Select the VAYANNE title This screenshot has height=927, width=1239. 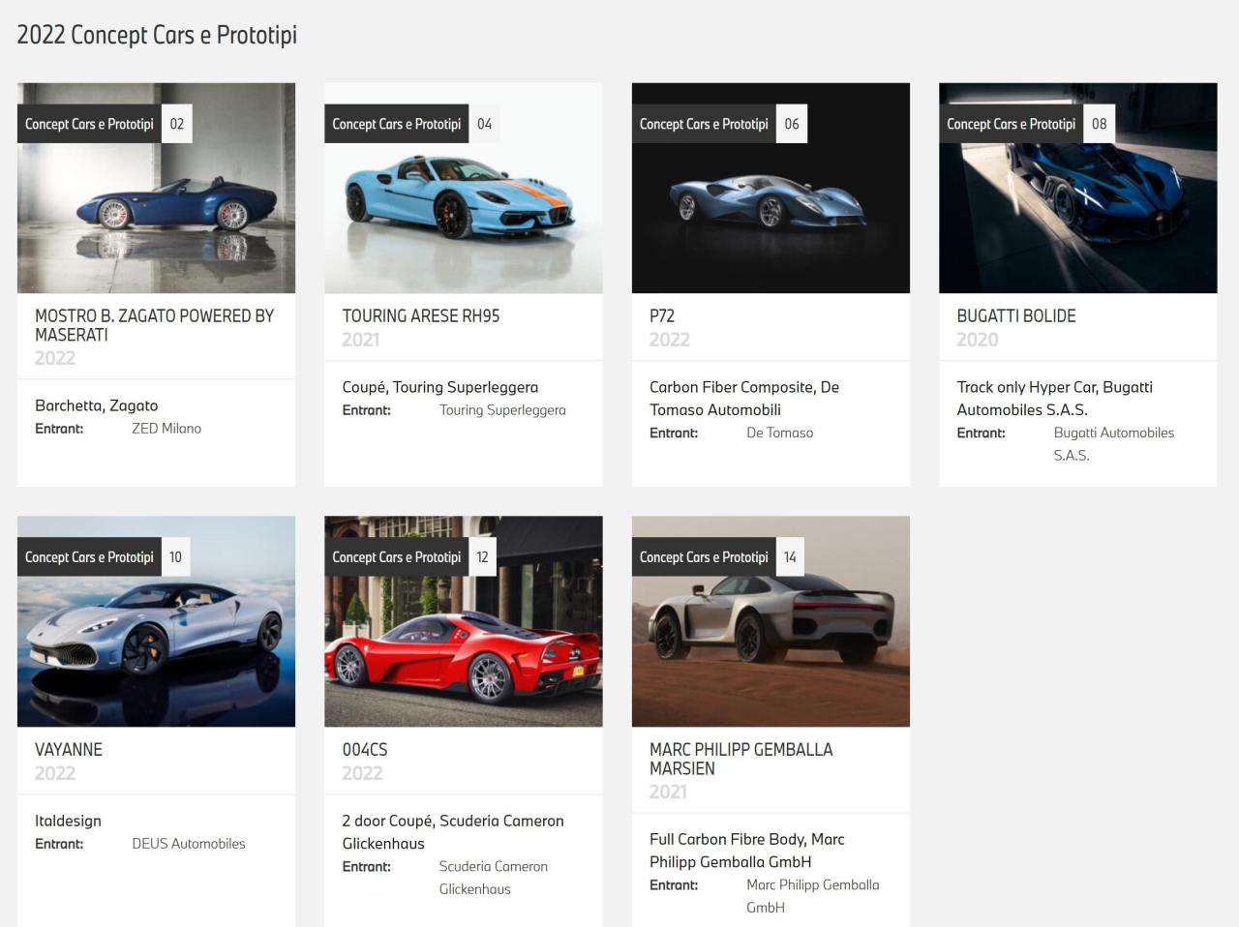pyautogui.click(x=68, y=750)
